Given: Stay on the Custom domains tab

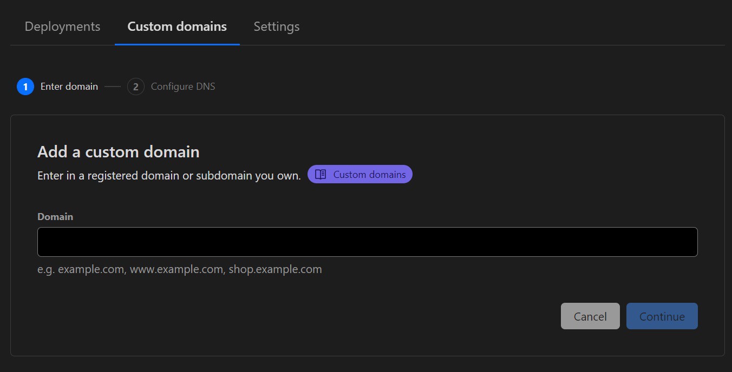Looking at the screenshot, I should (177, 26).
